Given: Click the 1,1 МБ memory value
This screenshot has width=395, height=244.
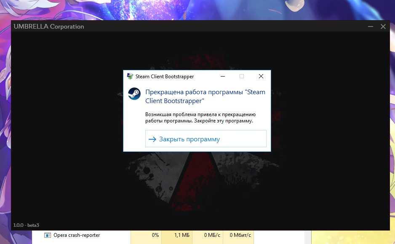Looking at the screenshot, I should coord(181,235).
